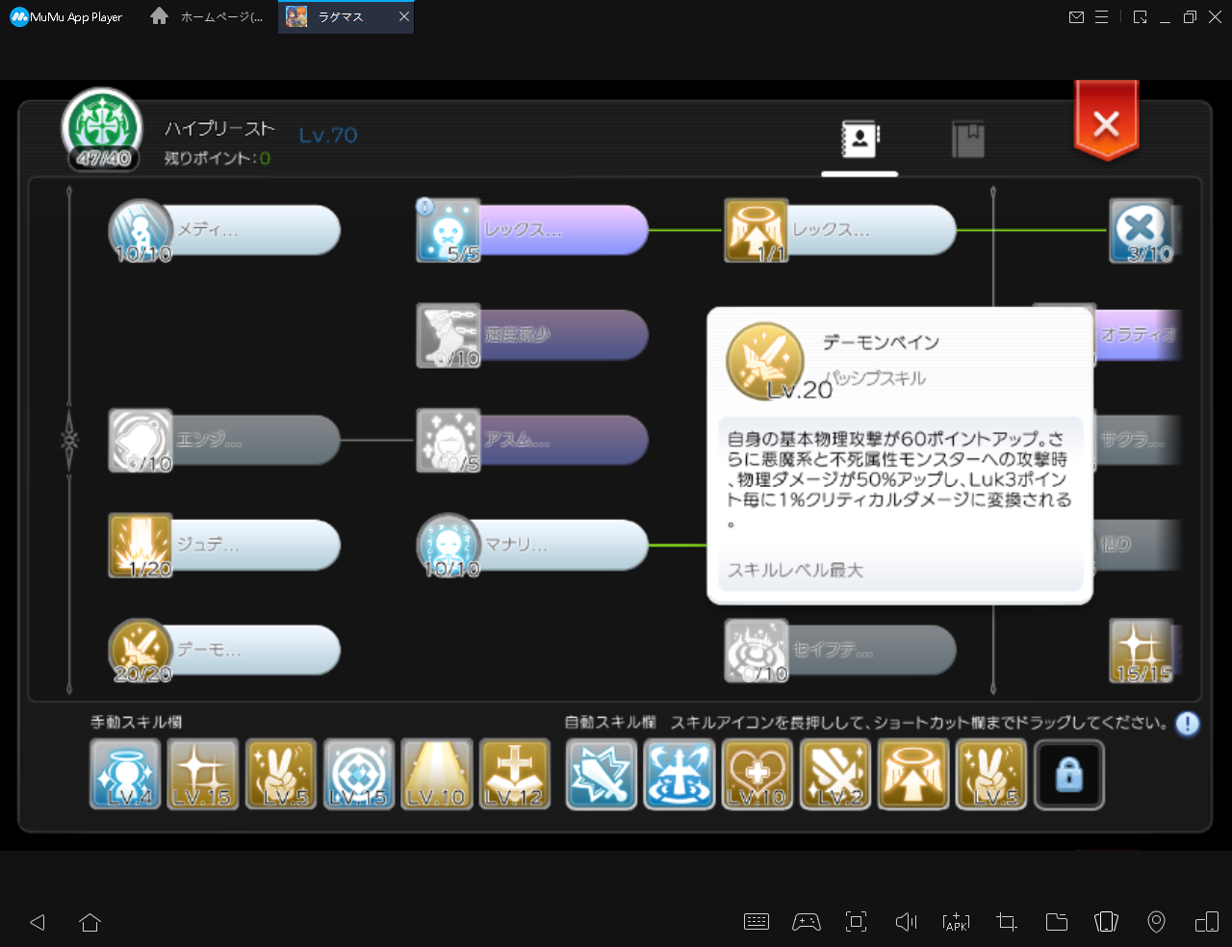Click the メディ... skill name bar
Viewport: 1232px width, 947px height.
click(x=256, y=231)
